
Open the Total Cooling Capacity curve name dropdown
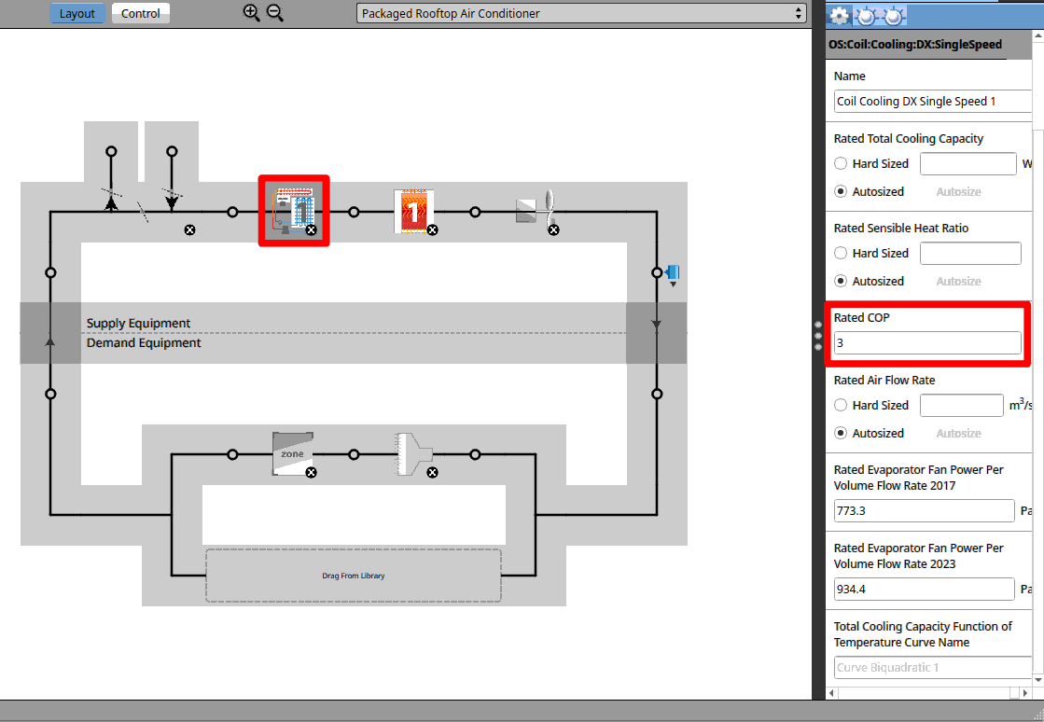932,667
